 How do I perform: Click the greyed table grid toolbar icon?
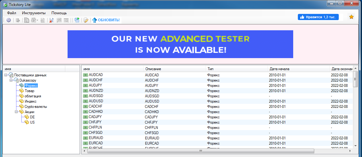[66, 20]
